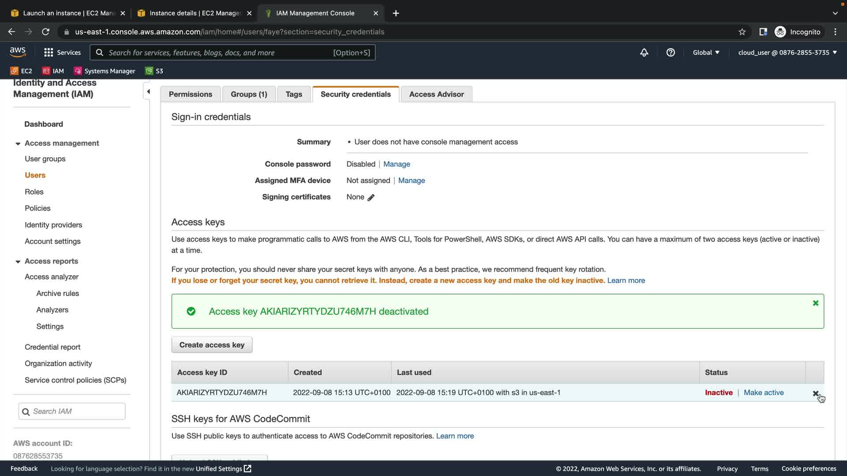Dismiss the access key deactivated banner

pos(815,303)
